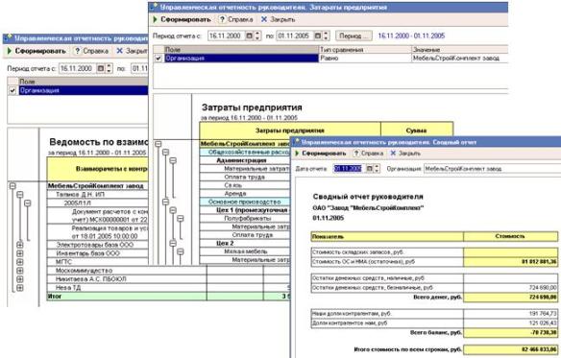
Task: Toggle the Организация checkbox in Затраты предприятия window
Action: click(x=159, y=59)
